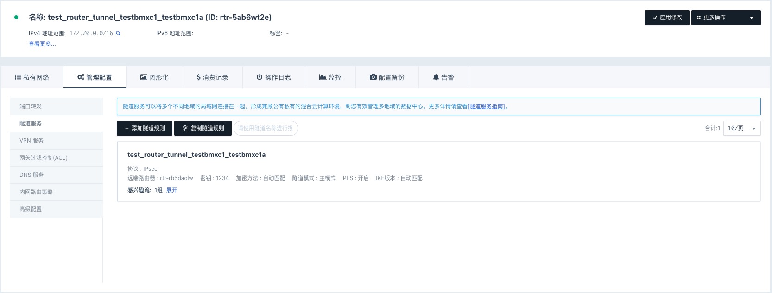Select 内网路由策略 in the sidebar

(x=57, y=192)
